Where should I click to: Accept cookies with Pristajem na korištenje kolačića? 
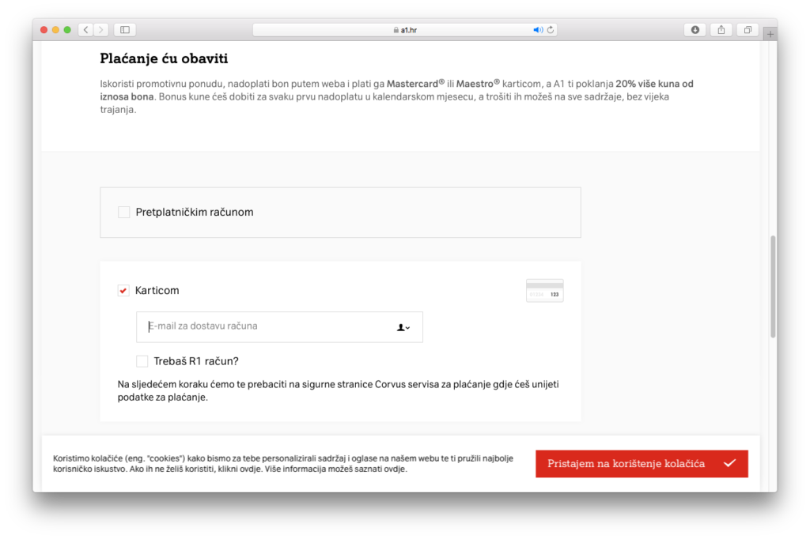pos(641,464)
